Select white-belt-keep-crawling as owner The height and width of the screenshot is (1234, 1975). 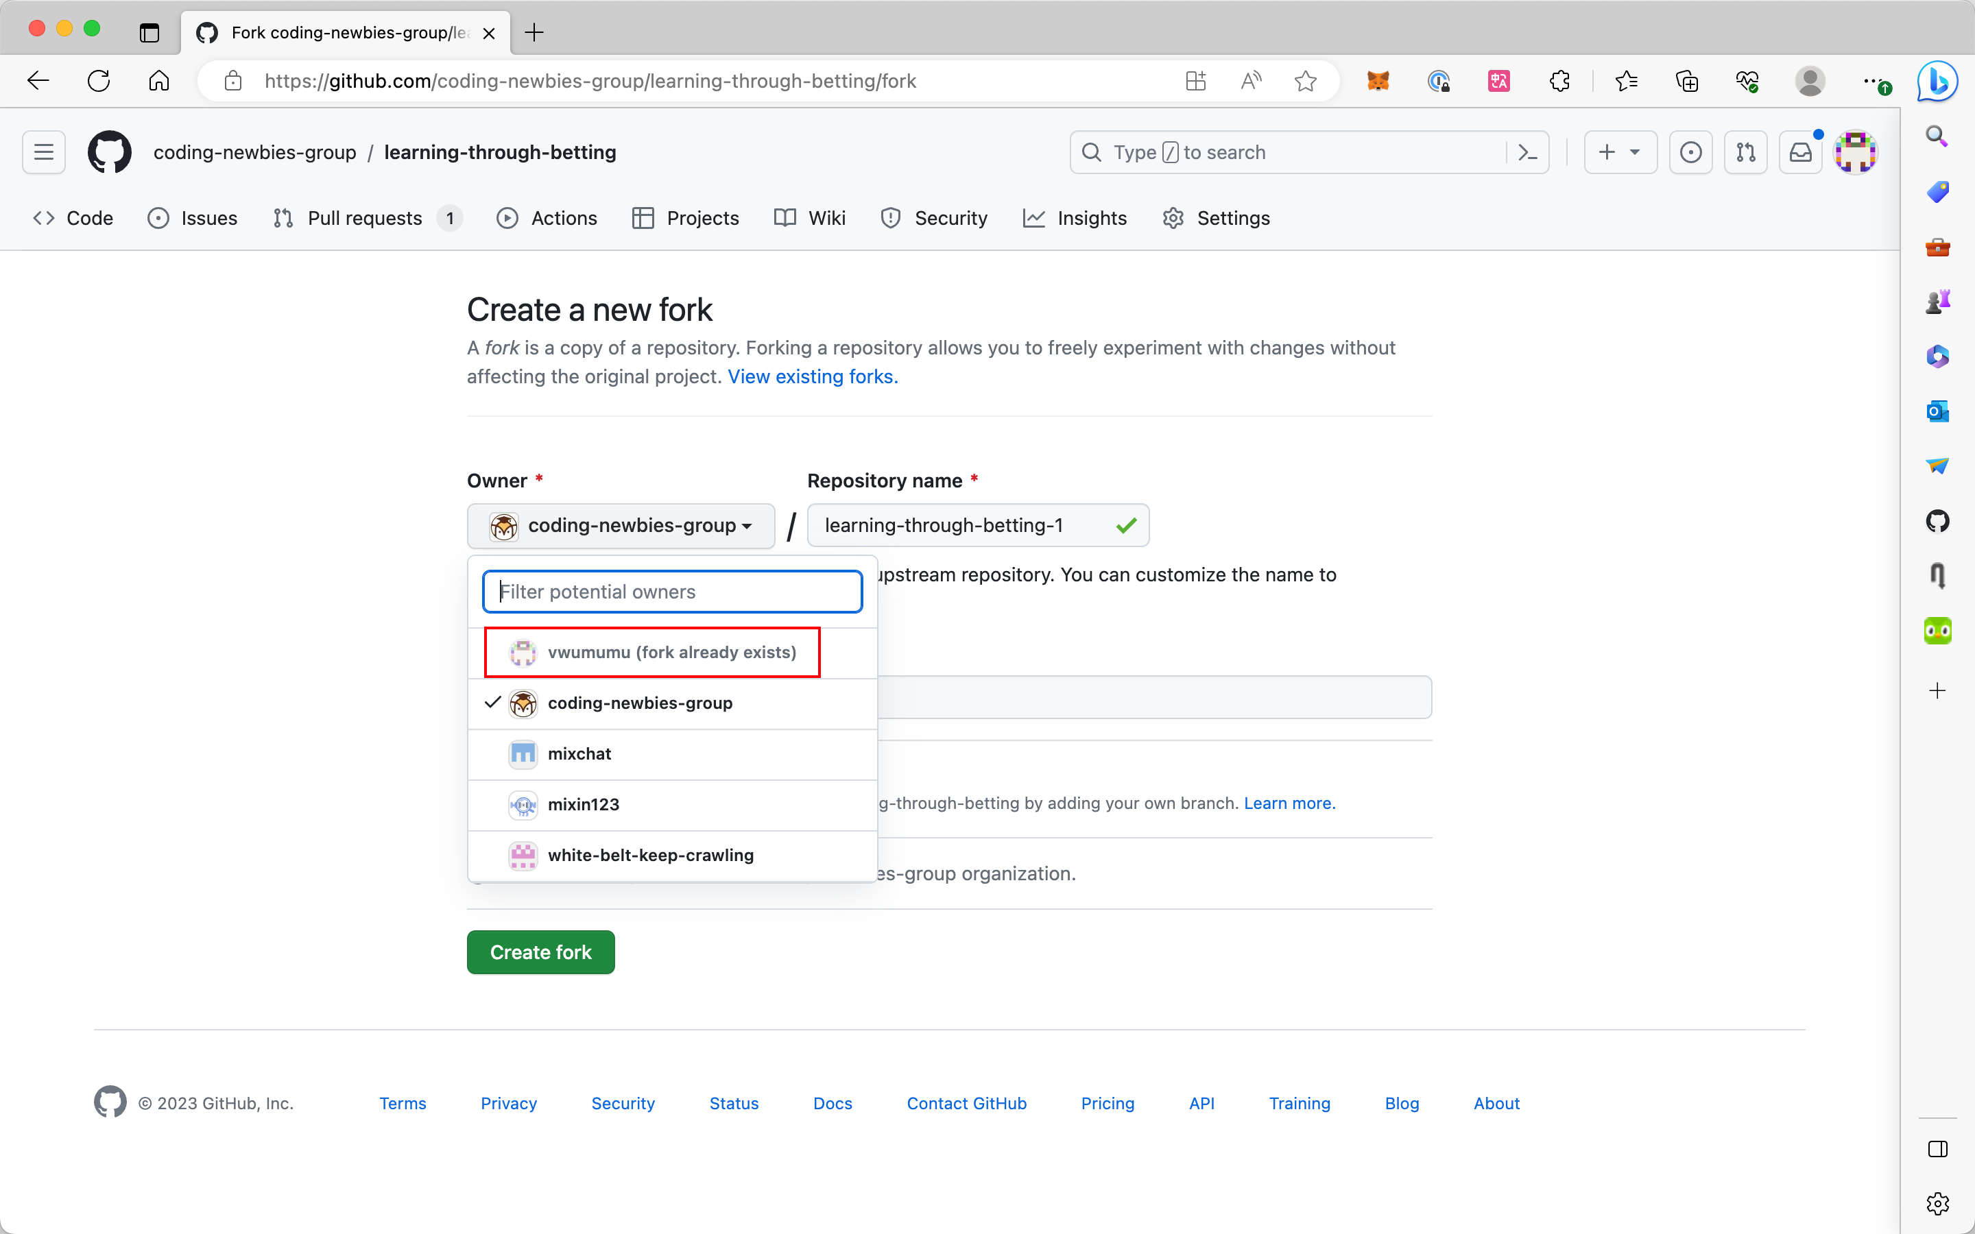tap(649, 854)
